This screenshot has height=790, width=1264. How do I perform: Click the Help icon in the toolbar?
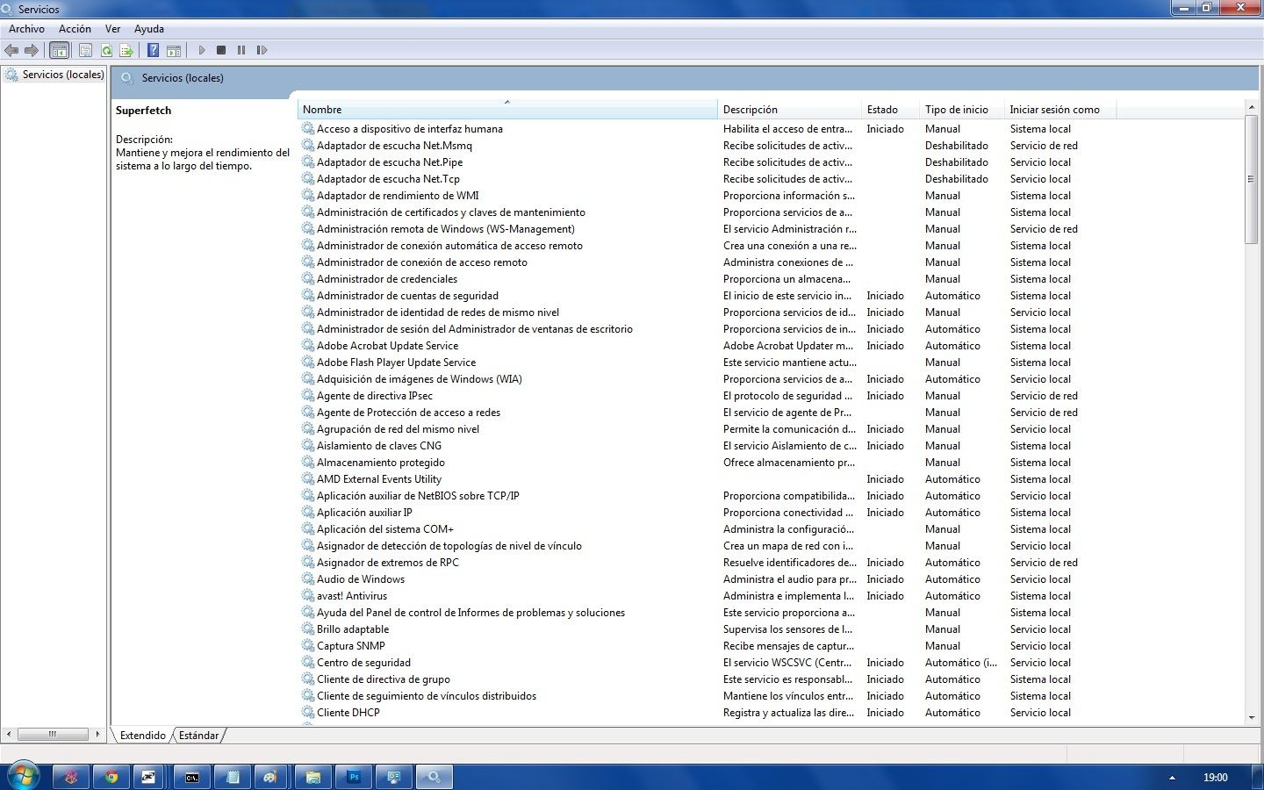point(152,50)
